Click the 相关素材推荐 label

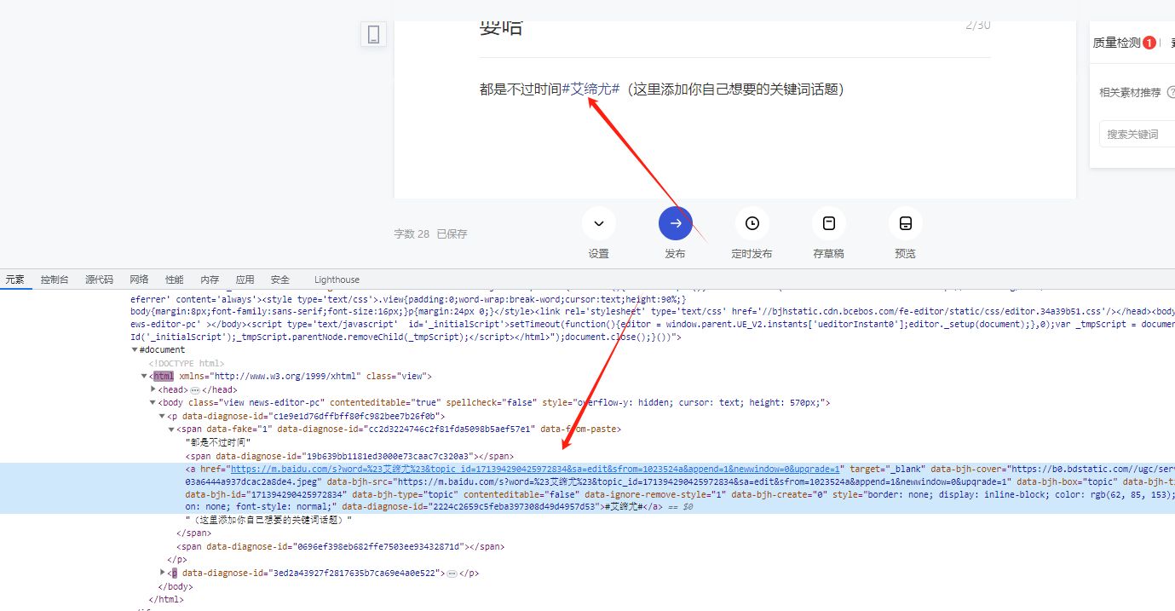tap(1130, 92)
